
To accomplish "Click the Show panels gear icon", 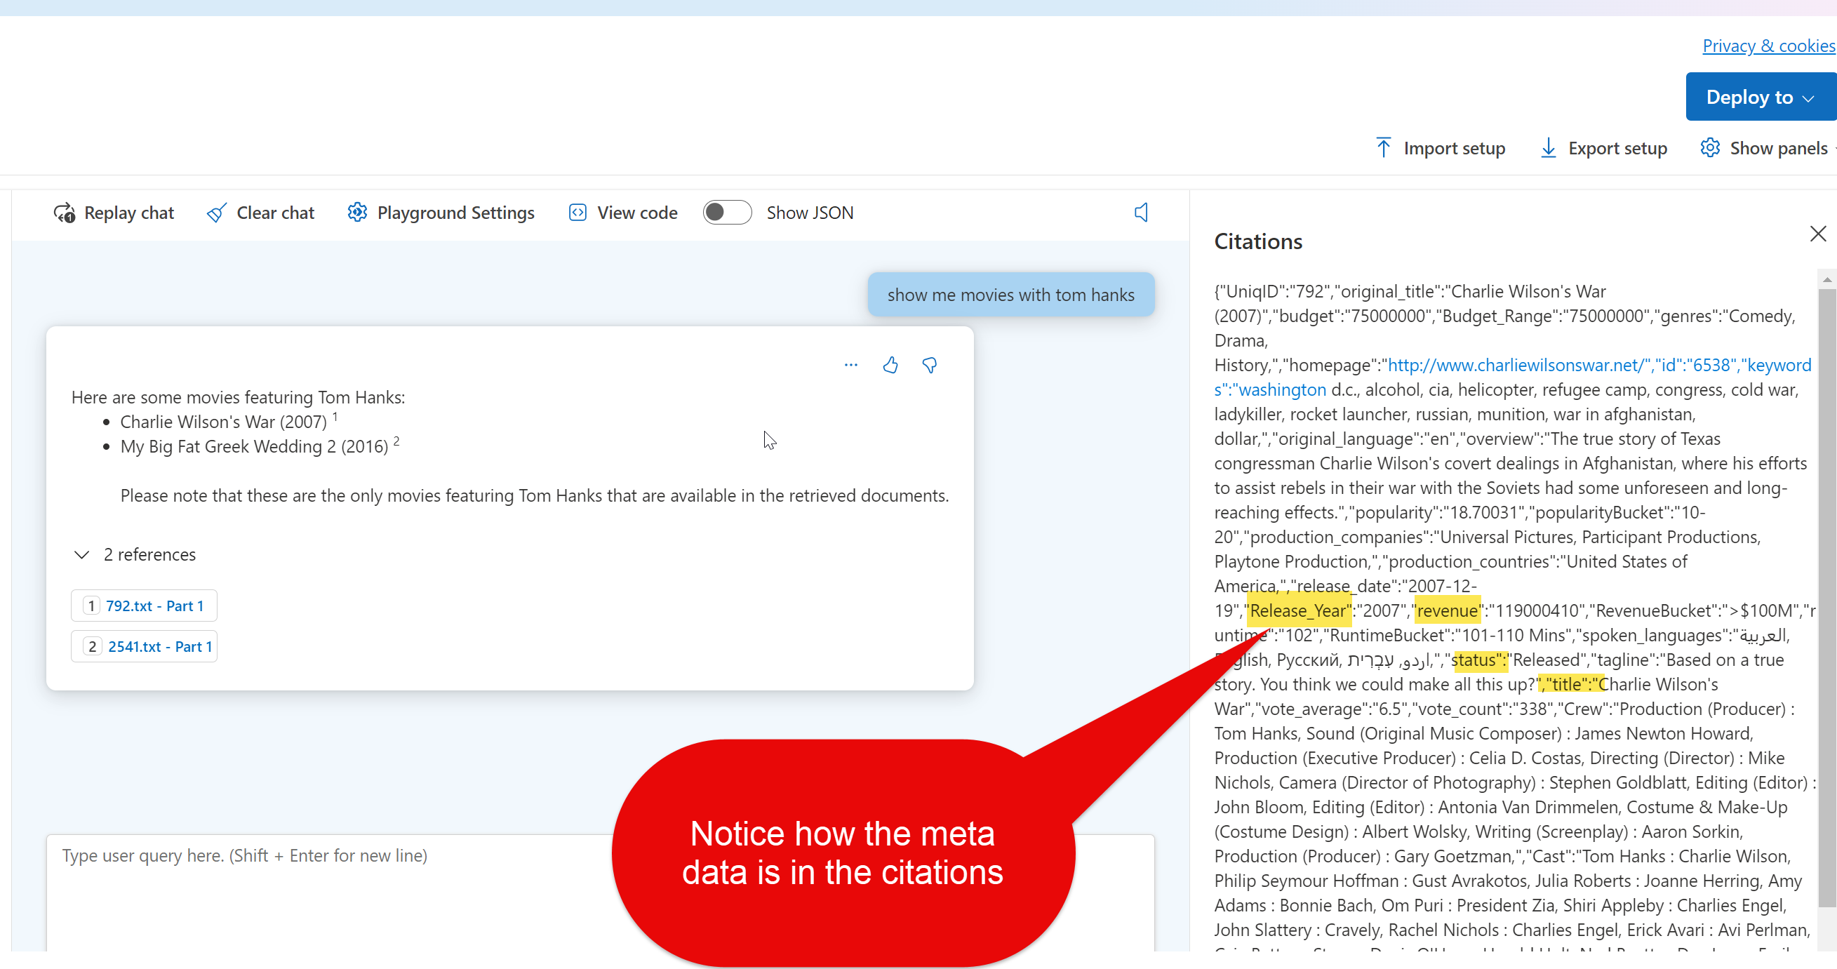I will [1710, 147].
